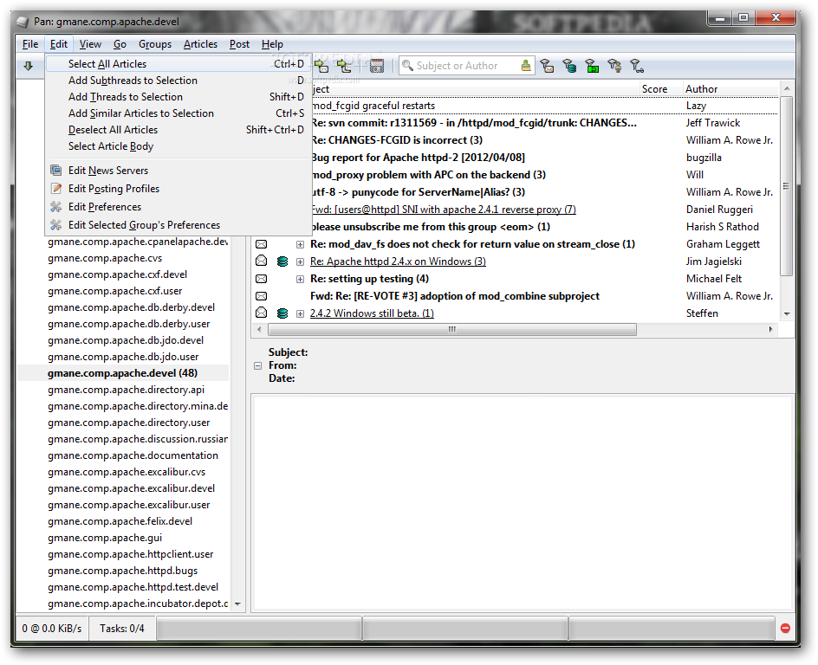Expand the 2.4.2 Windows still beta thread
The height and width of the screenshot is (665, 818).
[300, 313]
